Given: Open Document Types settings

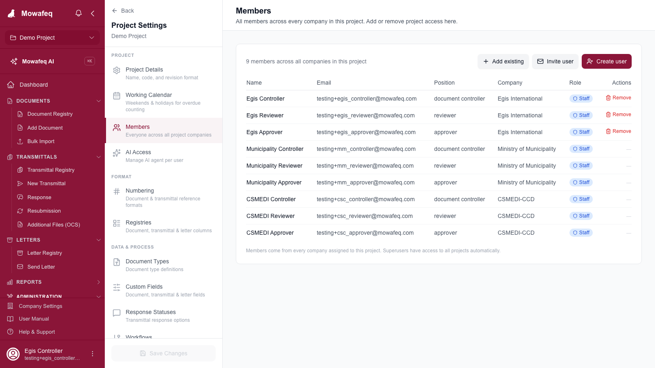Looking at the screenshot, I should point(164,265).
